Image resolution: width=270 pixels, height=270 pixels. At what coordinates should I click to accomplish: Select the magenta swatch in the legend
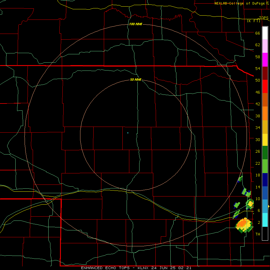pos(265,60)
